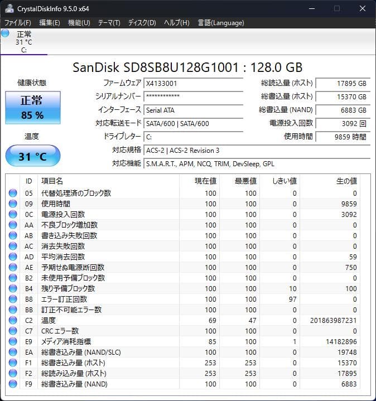Click the status orb of row AC 消去失敗回数

[13, 246]
